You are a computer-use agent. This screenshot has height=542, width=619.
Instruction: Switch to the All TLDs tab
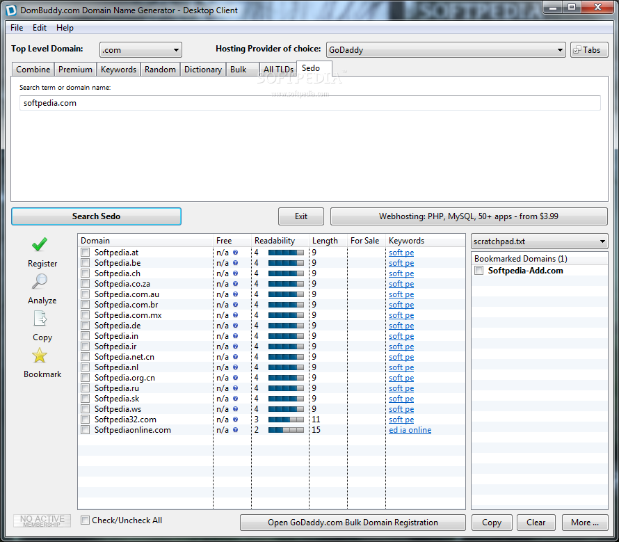[x=278, y=69]
